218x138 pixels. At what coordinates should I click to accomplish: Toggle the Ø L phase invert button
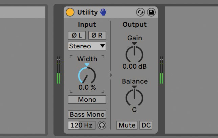(x=77, y=35)
